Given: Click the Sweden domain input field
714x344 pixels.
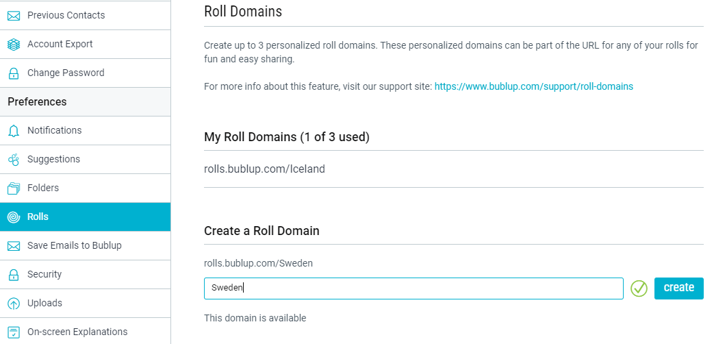Looking at the screenshot, I should [413, 288].
